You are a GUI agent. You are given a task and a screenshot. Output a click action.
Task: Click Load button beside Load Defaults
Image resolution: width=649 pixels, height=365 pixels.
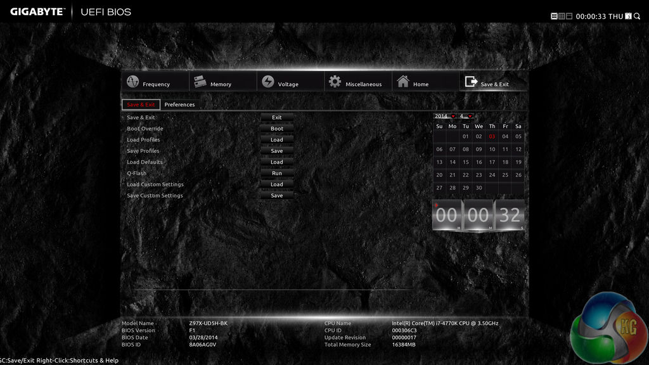tap(277, 162)
